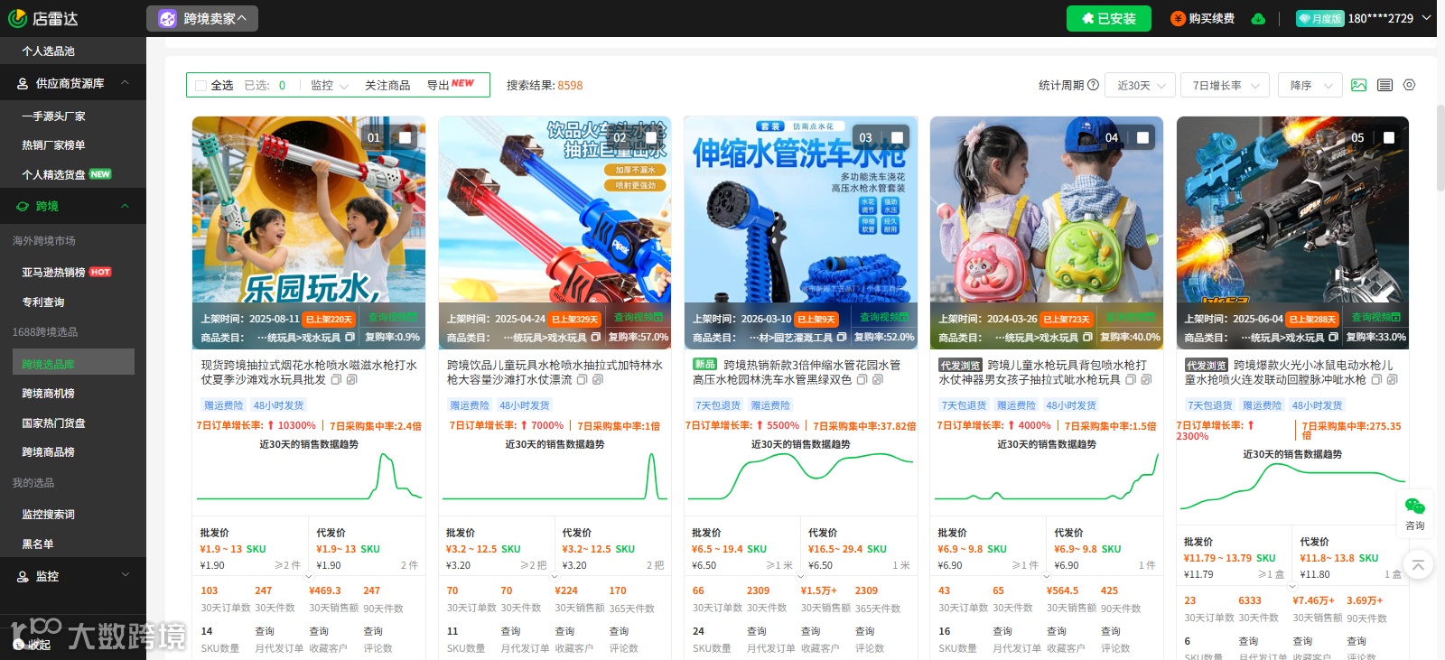Copy category icon on product 04 card
This screenshot has width=1445, height=660.
pos(1087,337)
